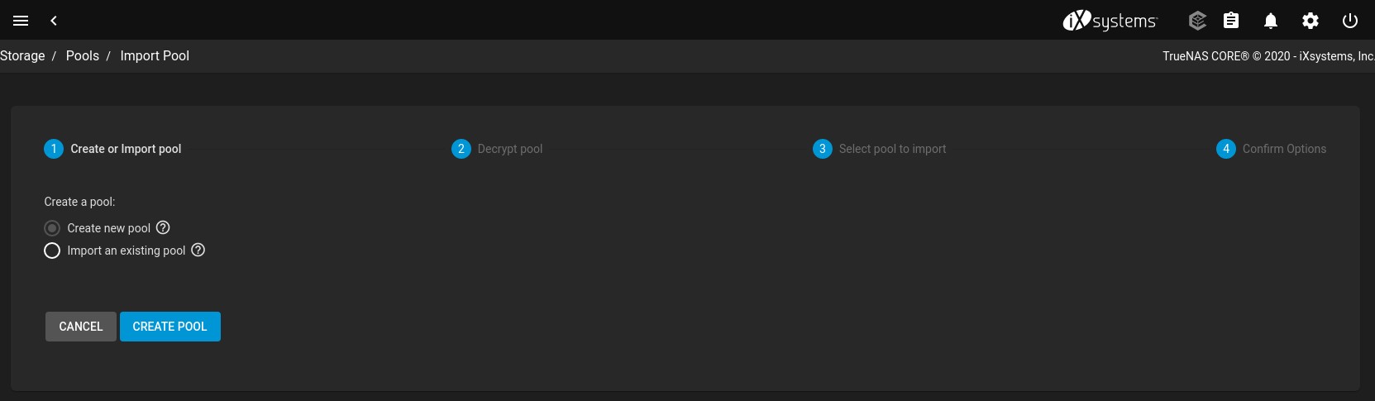Open the hamburger navigation menu
Viewport: 1375px width, 401px height.
click(x=21, y=21)
